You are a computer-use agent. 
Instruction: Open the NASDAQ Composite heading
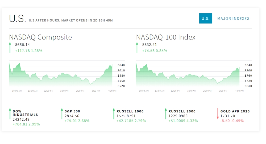point(40,37)
